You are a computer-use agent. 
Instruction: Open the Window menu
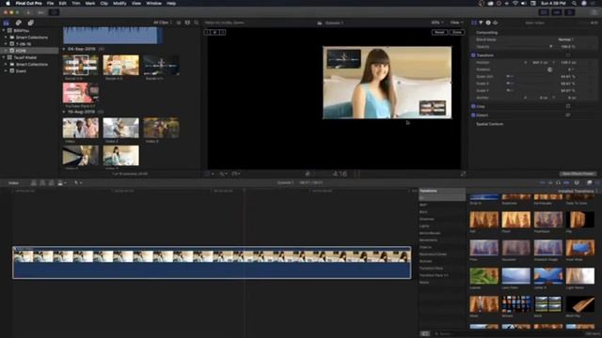click(154, 3)
